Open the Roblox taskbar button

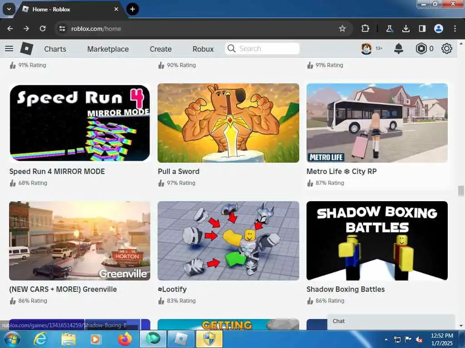click(x=181, y=339)
